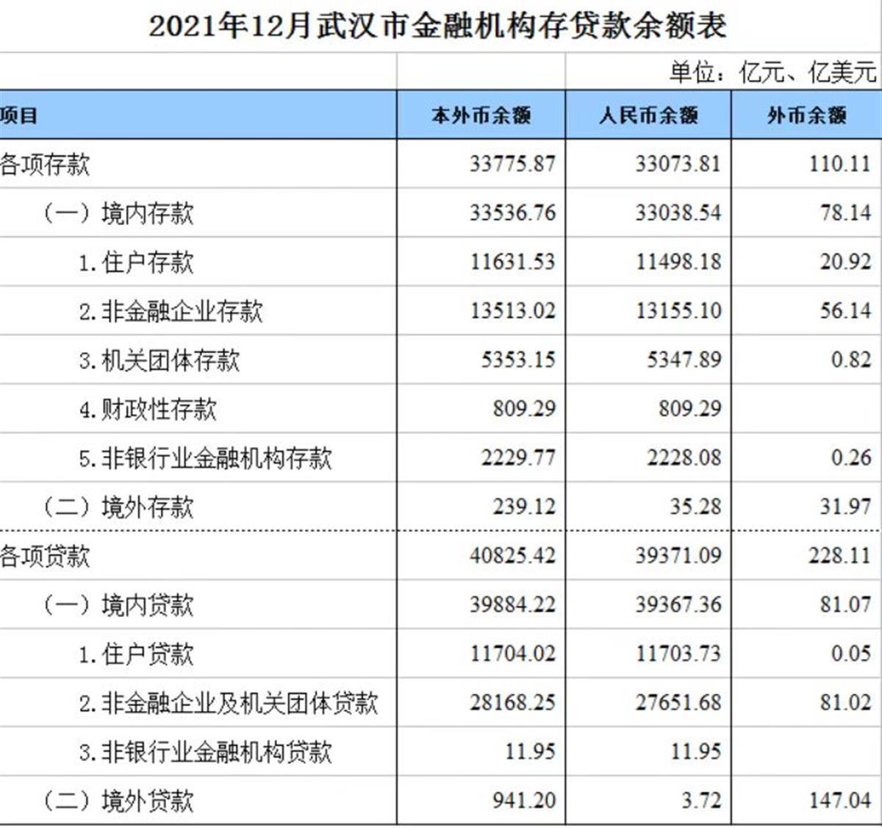
Task: Click the "2.非金融企业及机关团体贷款" row label
Action: point(228,703)
